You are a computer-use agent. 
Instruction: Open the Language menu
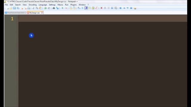coord(43,5)
